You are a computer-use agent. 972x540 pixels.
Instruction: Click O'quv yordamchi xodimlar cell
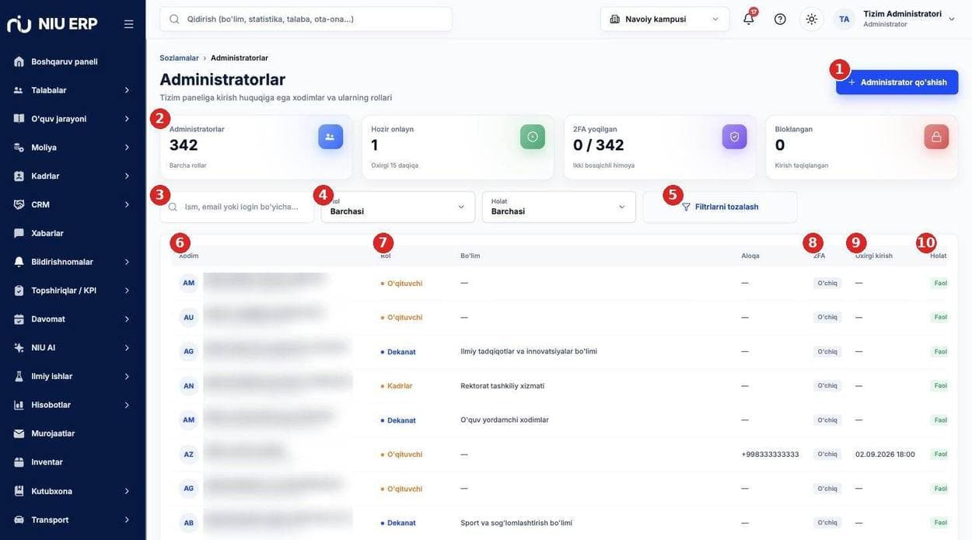point(505,420)
